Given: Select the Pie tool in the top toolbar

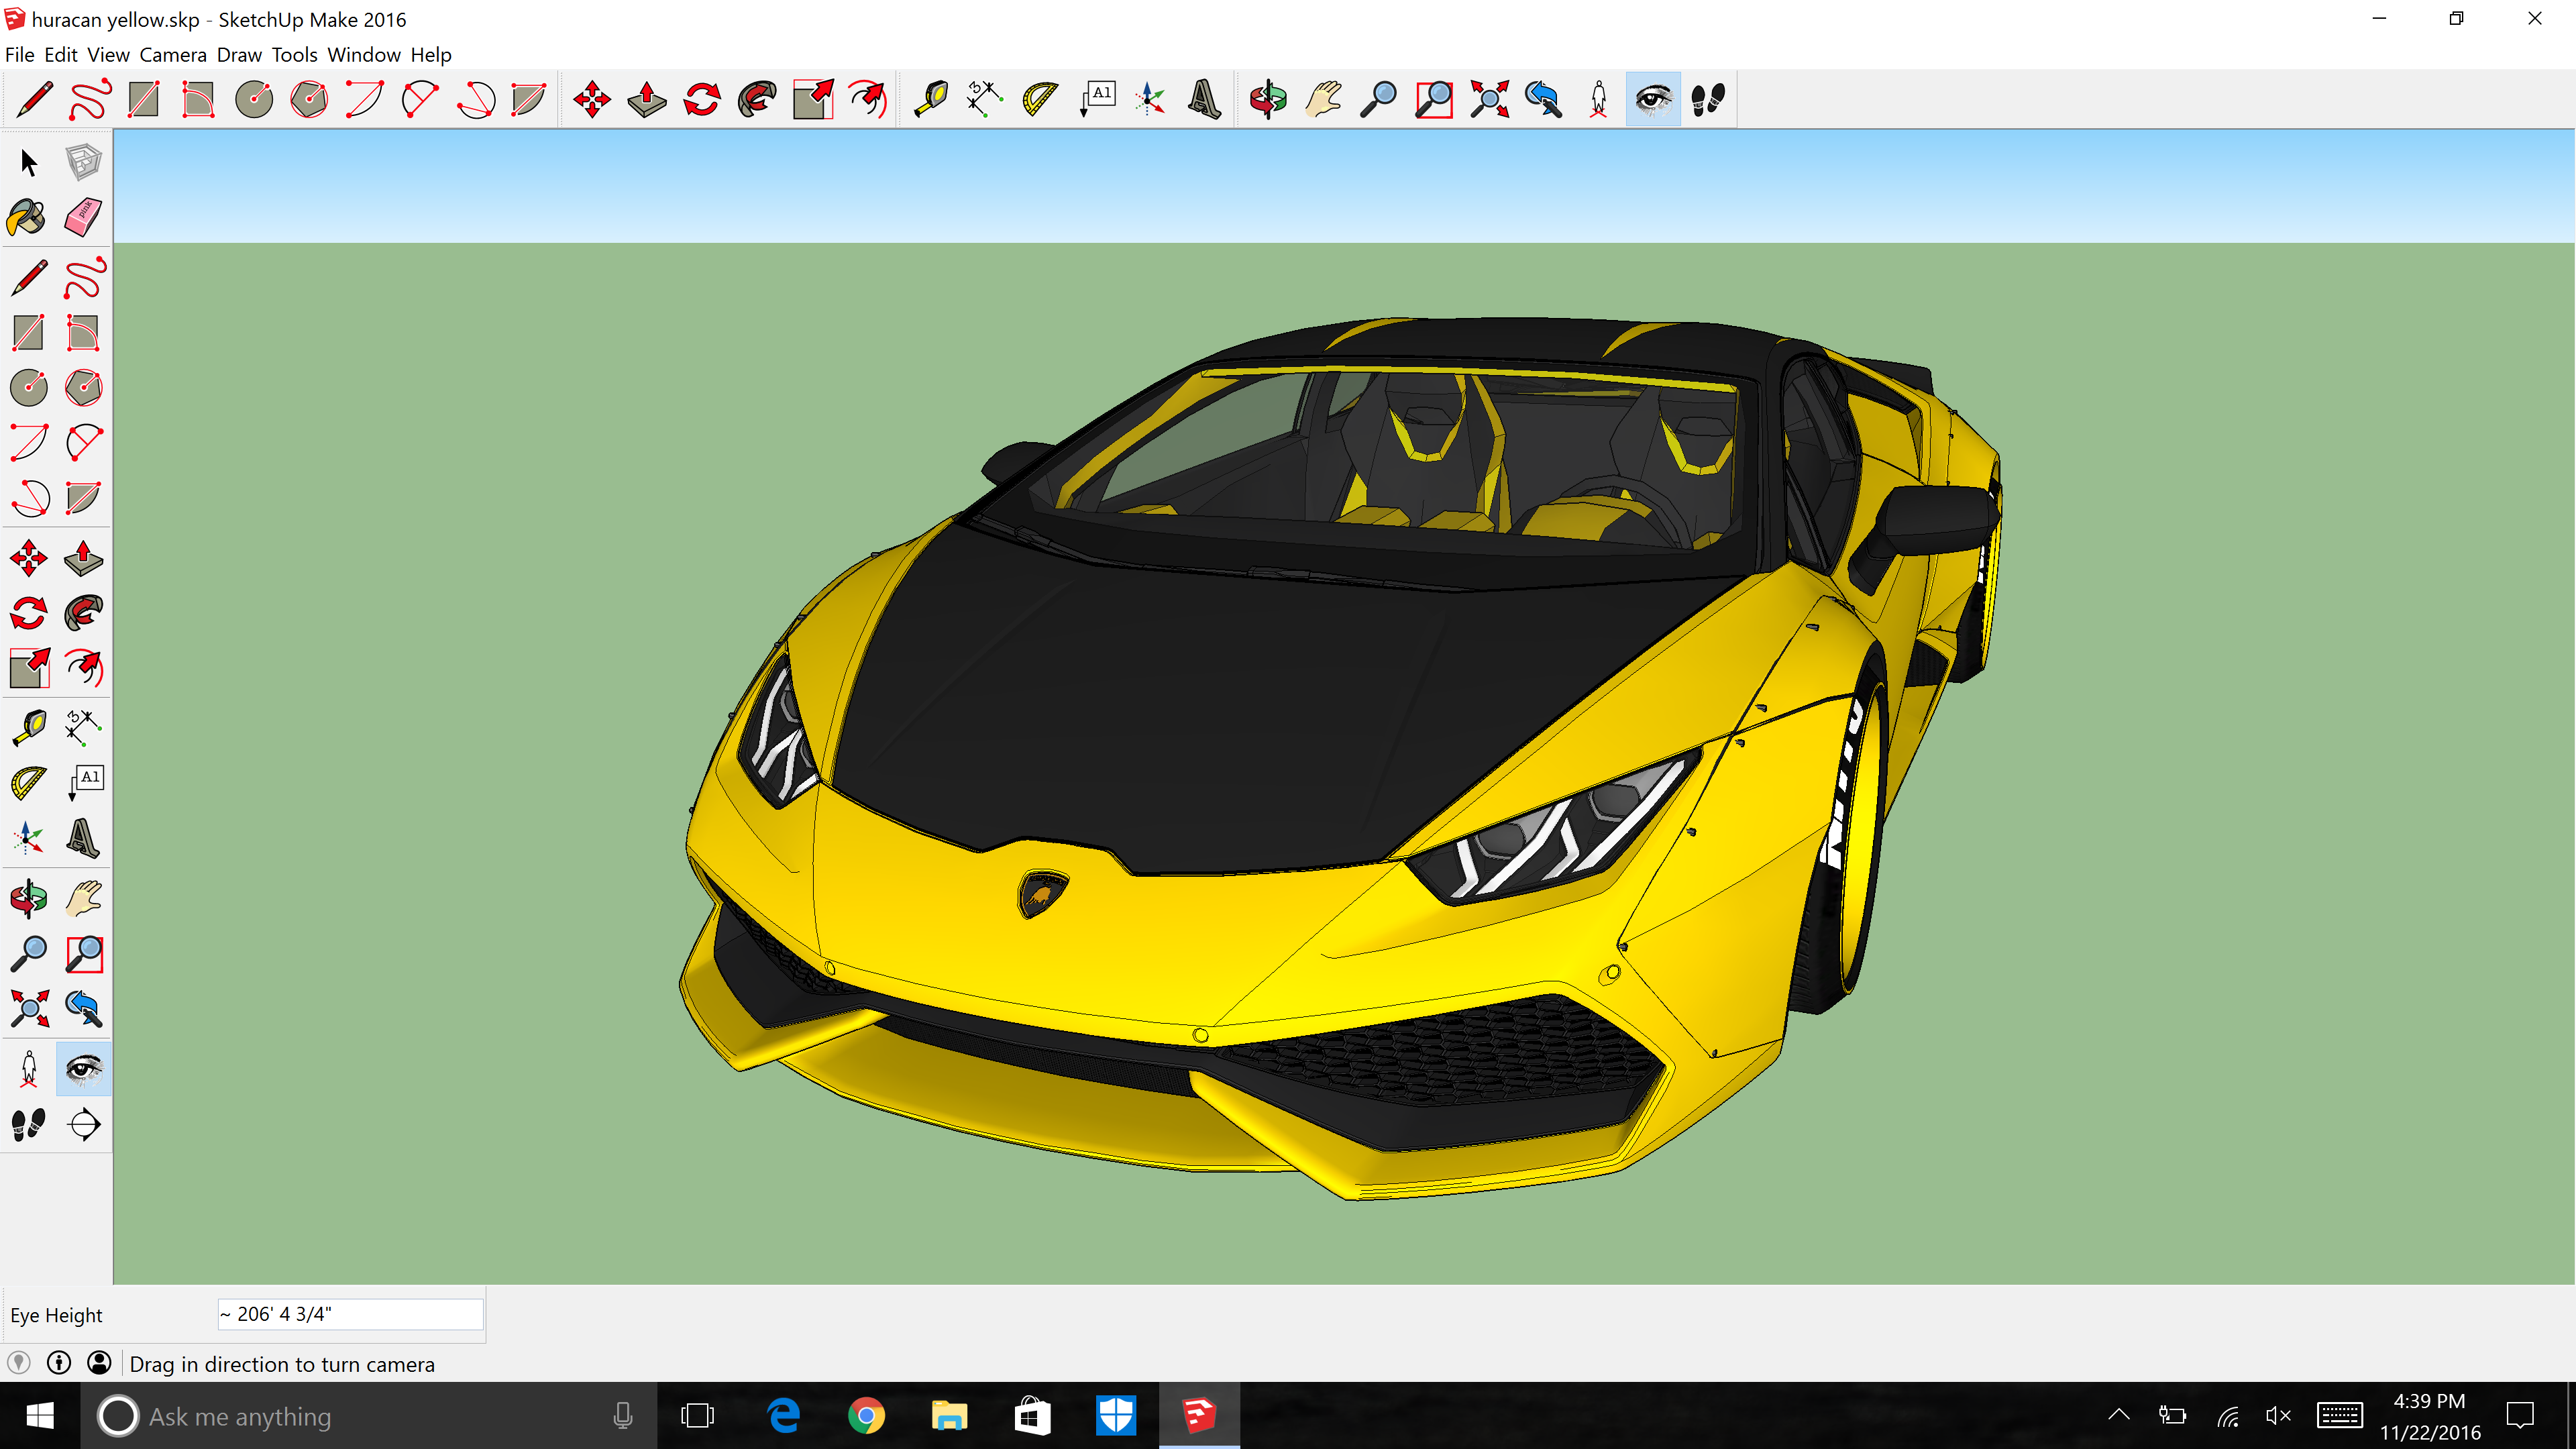Looking at the screenshot, I should (x=529, y=99).
